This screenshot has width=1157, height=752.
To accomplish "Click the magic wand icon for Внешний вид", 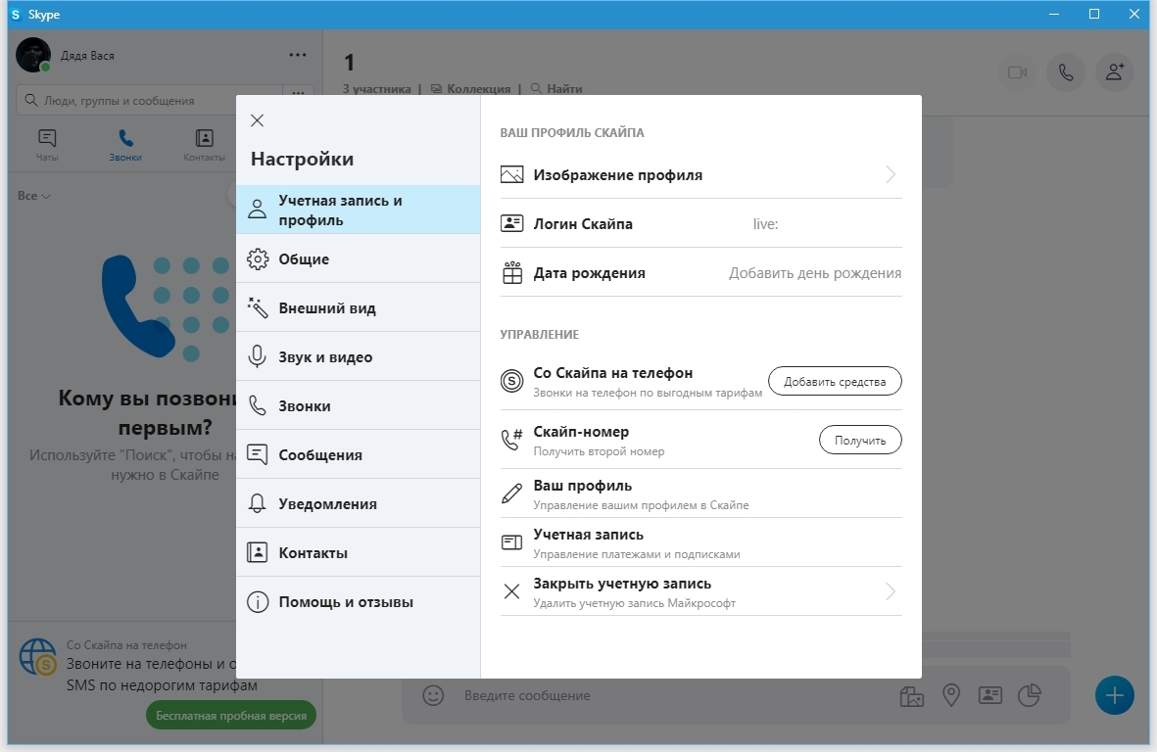I will (257, 307).
